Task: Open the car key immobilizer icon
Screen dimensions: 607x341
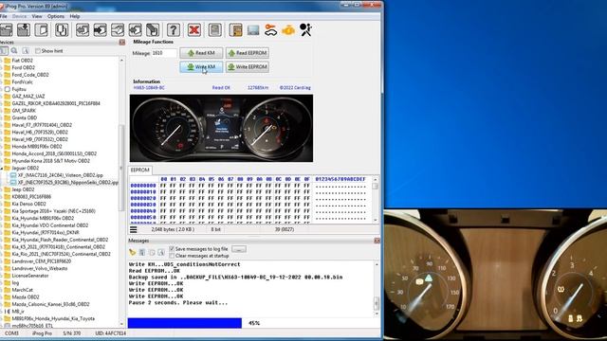Action: pos(270,29)
